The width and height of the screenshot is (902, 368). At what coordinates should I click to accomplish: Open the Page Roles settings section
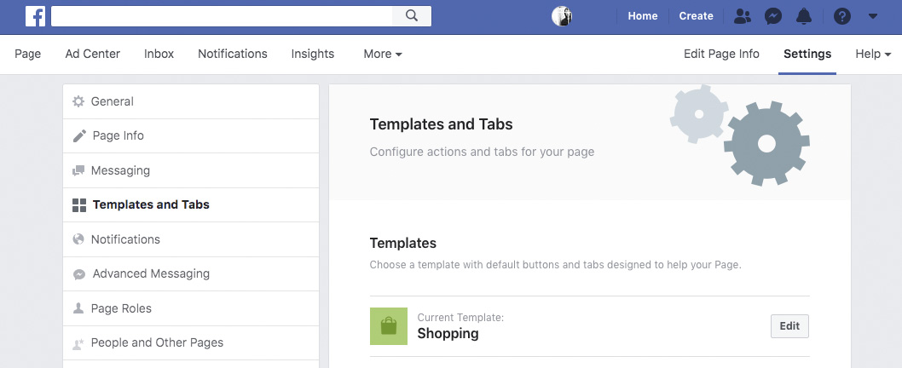[x=191, y=308]
